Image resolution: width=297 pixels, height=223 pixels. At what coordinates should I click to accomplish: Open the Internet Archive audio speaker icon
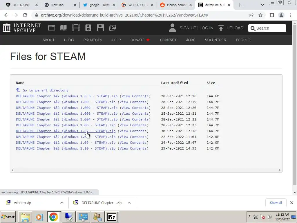pyautogui.click(x=88, y=28)
